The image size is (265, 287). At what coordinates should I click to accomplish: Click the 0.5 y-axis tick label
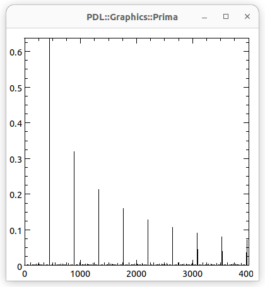16,88
